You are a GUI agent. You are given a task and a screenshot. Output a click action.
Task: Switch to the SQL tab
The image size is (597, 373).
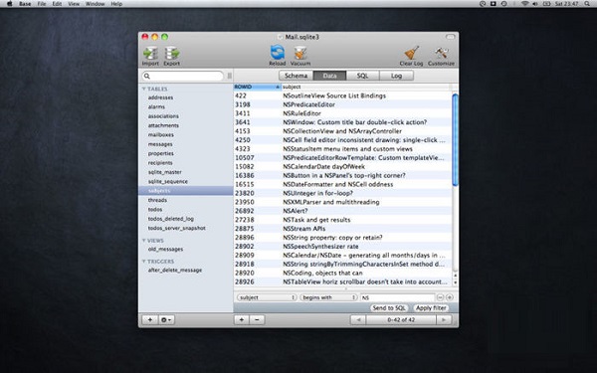pos(362,76)
